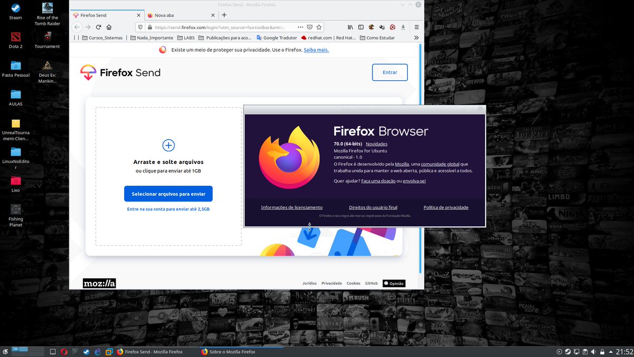The width and height of the screenshot is (634, 357).
Task: Switch to the Nova aba tab
Action: click(181, 15)
